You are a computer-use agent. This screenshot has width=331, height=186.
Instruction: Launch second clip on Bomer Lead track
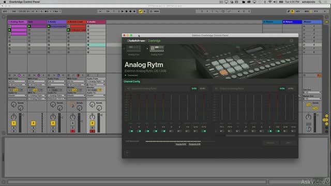68,30
